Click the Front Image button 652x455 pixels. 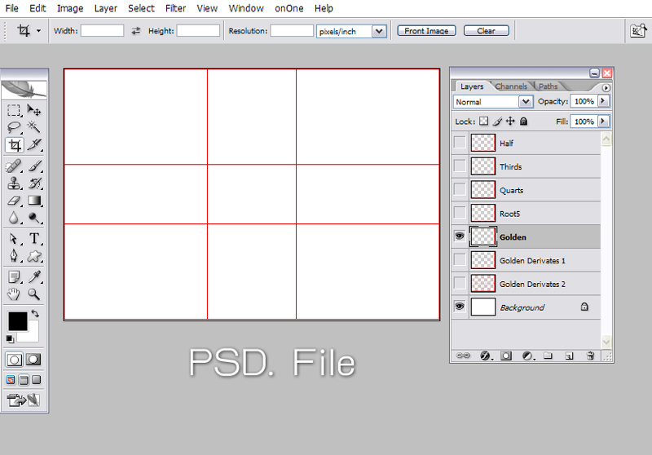tap(426, 31)
